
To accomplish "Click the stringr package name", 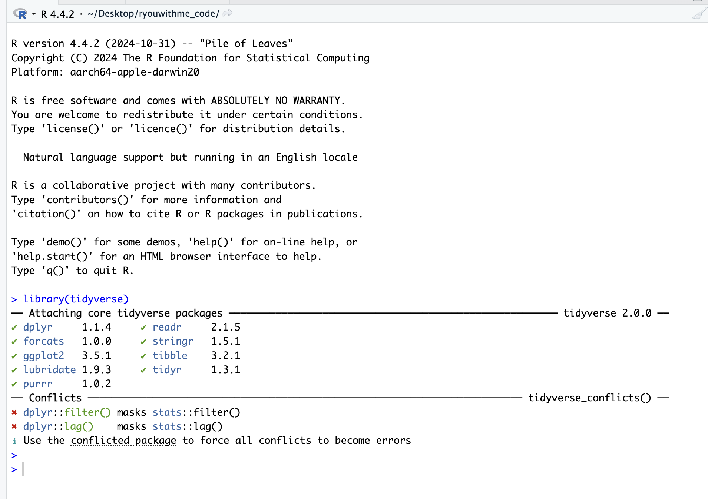I will (x=173, y=341).
